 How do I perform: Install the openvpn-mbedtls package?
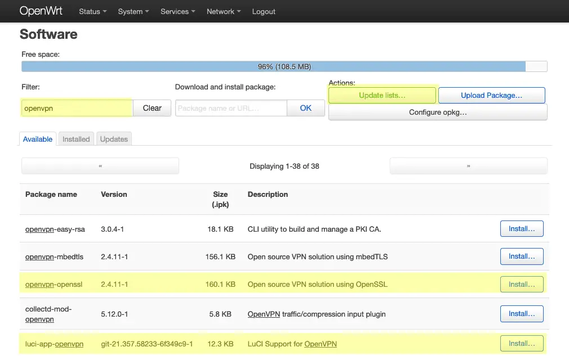point(522,256)
